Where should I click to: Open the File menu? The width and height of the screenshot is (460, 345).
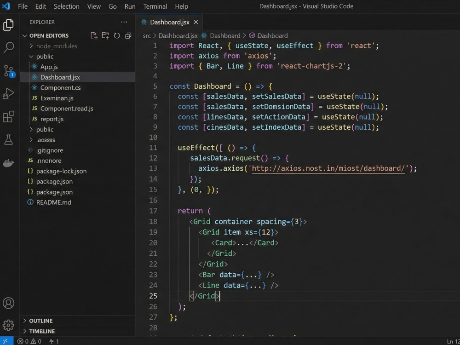point(23,6)
